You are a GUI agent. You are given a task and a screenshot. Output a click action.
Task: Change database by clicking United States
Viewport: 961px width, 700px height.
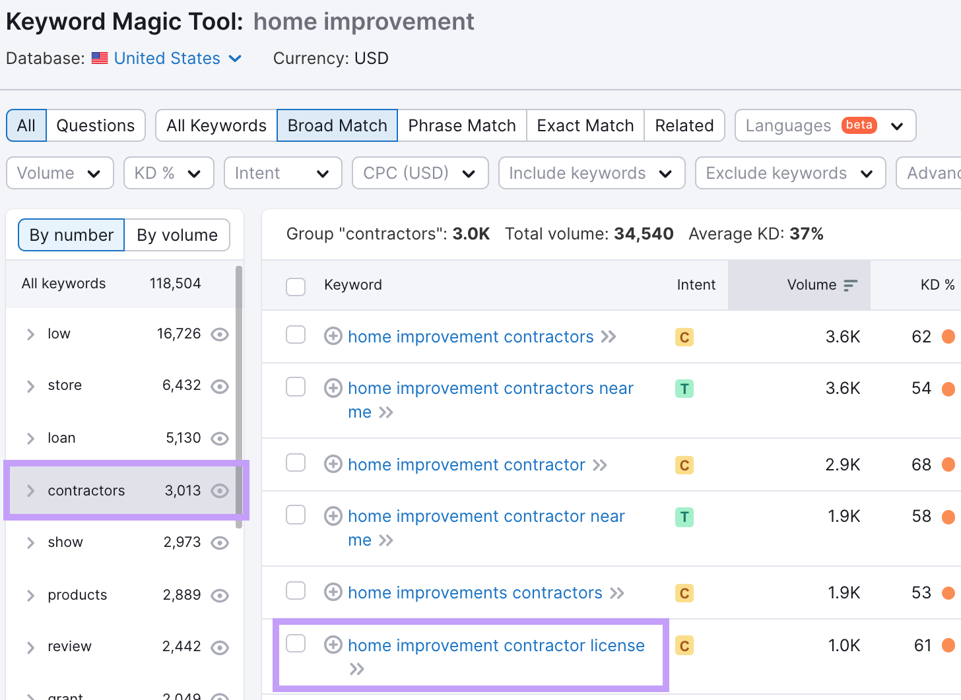point(166,58)
